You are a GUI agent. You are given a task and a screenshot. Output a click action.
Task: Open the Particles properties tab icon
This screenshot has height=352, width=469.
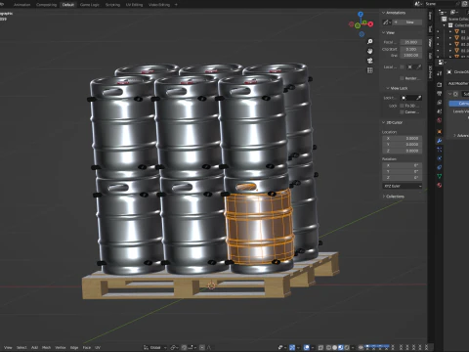pos(440,150)
